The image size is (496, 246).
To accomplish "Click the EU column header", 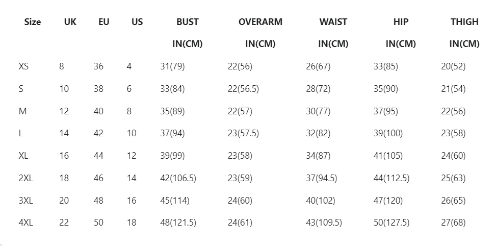I will [103, 22].
